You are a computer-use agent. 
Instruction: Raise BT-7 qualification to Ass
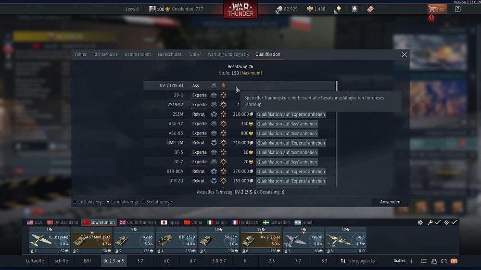coord(287,162)
